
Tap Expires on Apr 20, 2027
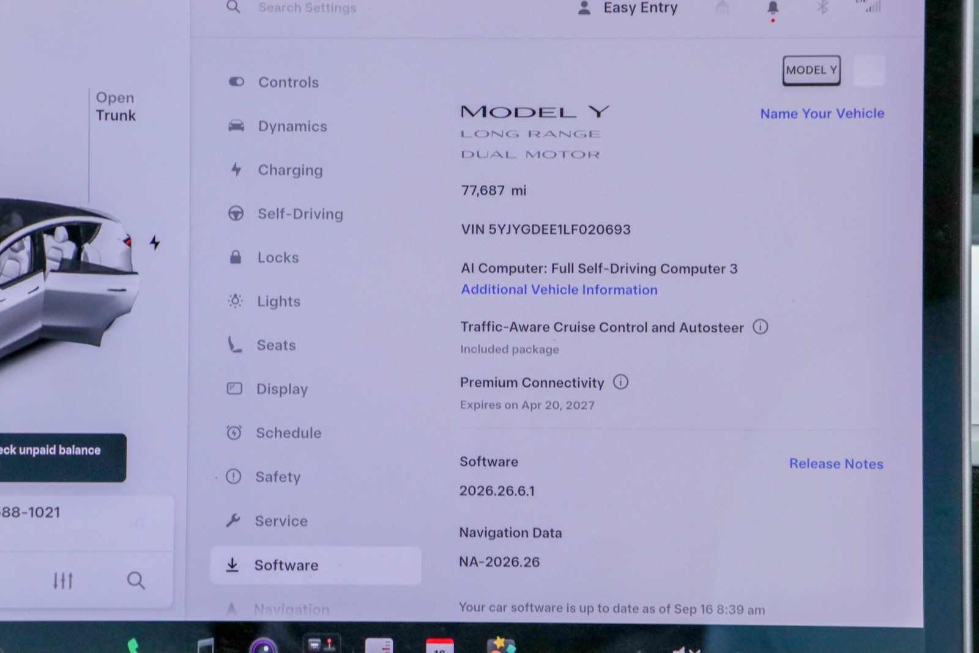pos(527,405)
